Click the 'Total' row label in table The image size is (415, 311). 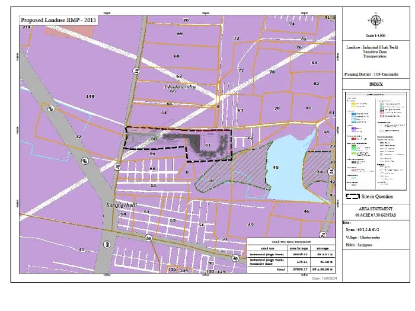coord(280,270)
